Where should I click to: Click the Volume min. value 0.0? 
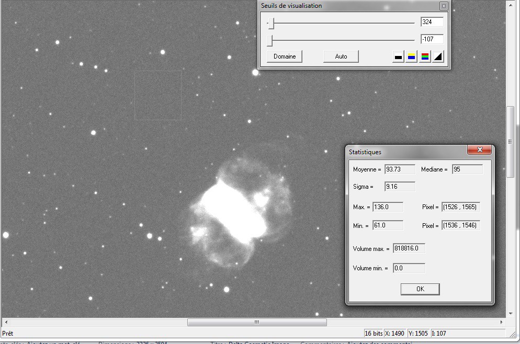tap(409, 268)
